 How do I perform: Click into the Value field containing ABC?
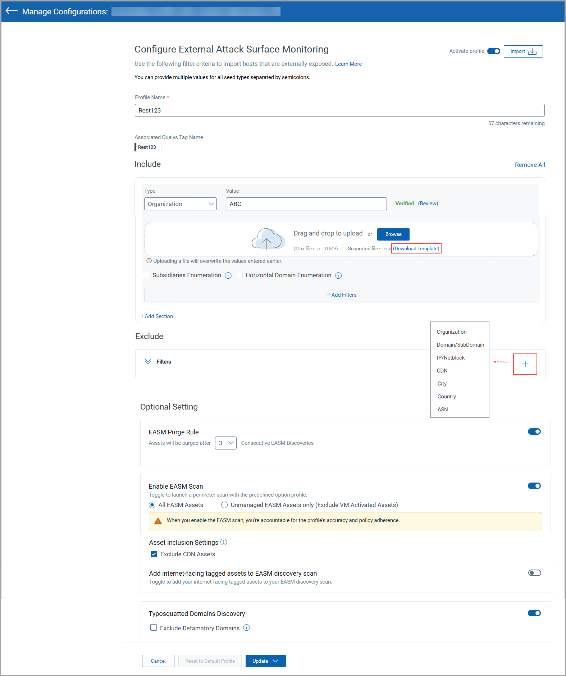click(306, 204)
